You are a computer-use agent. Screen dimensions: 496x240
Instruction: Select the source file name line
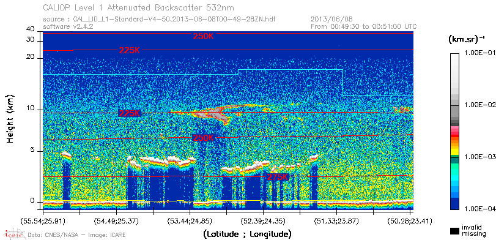tap(159, 20)
